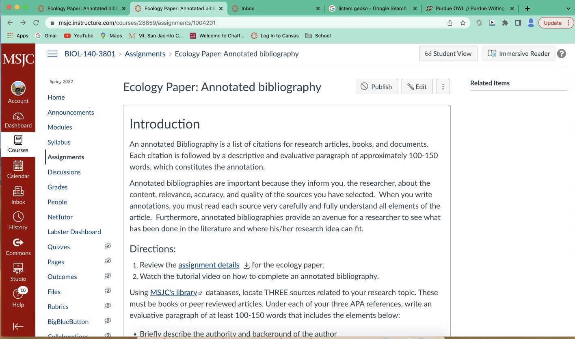Toggle visibility indicator next to Rubrics
The width and height of the screenshot is (575, 339).
(x=108, y=305)
